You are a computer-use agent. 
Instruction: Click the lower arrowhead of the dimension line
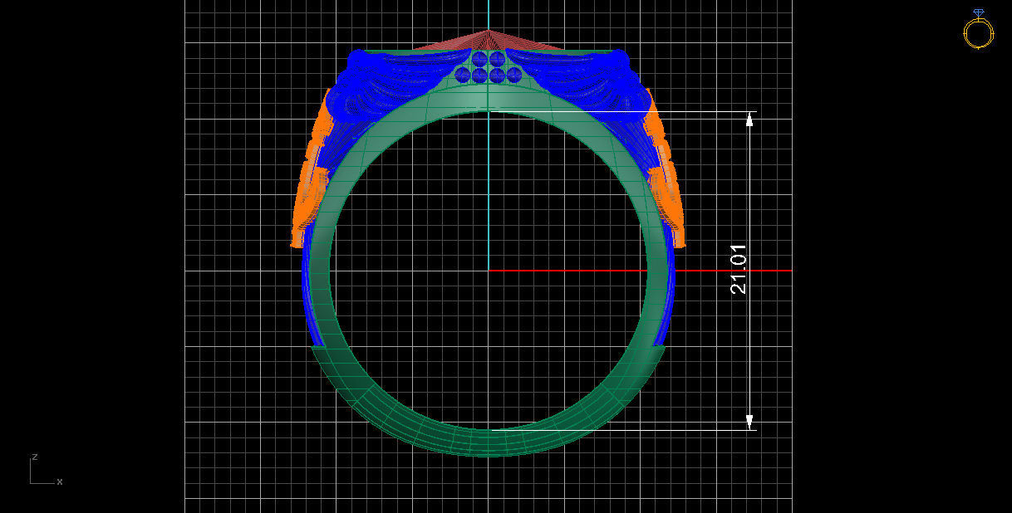749,422
